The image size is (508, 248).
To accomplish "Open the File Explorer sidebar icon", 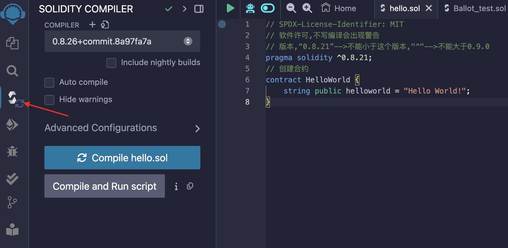I will click(12, 43).
